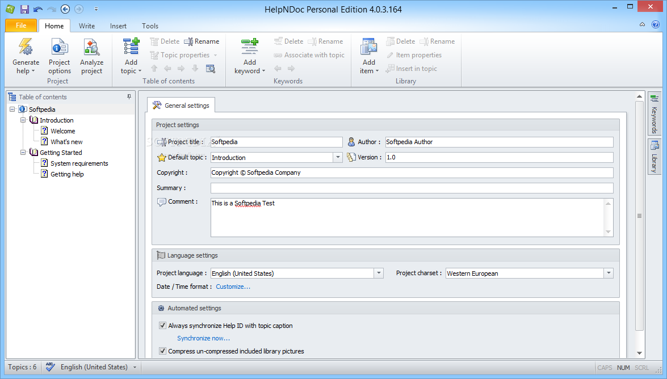Open the Default topic dropdown

[338, 157]
